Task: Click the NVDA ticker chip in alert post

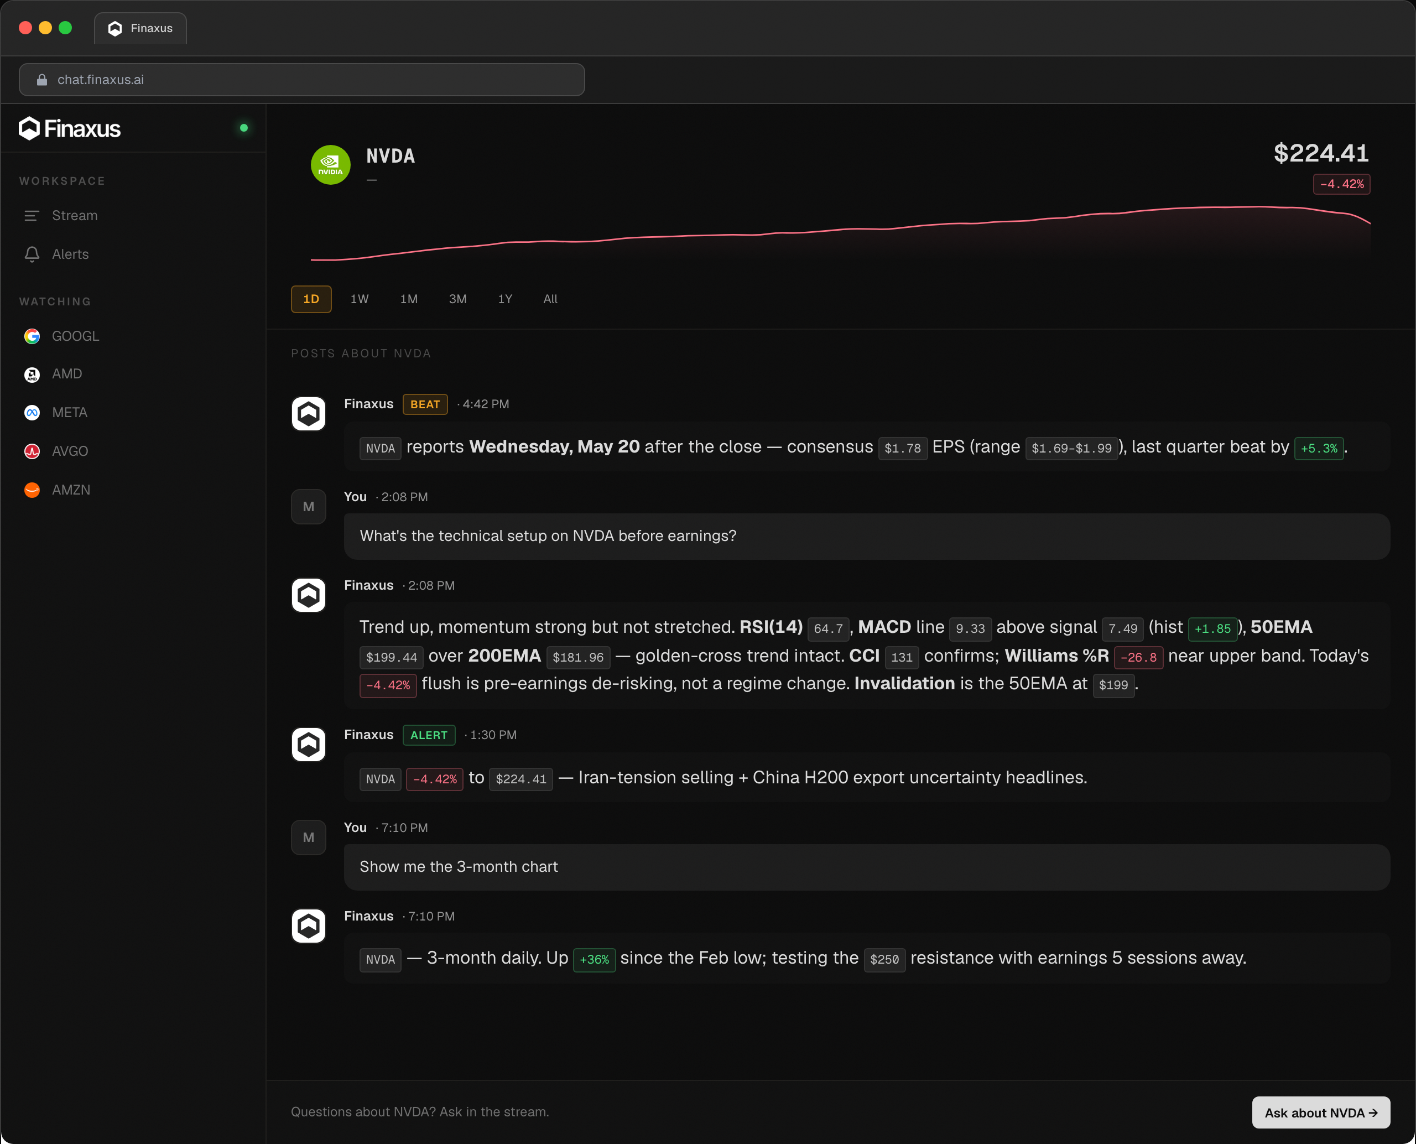Action: 380,779
